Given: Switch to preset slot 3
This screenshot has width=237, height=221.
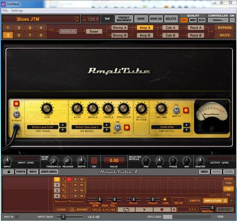Looking at the screenshot, I should [x=30, y=28].
